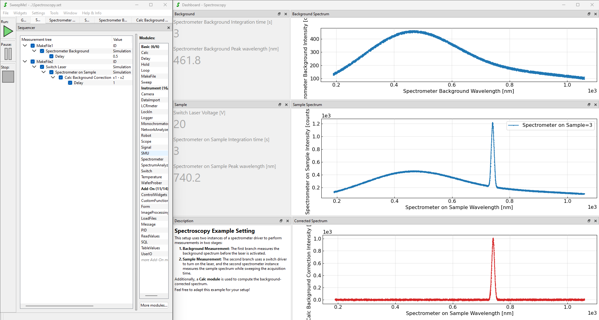Screen dimensions: 599x320
Task: Collapse the MakeFile1 branch
Action: (25, 45)
